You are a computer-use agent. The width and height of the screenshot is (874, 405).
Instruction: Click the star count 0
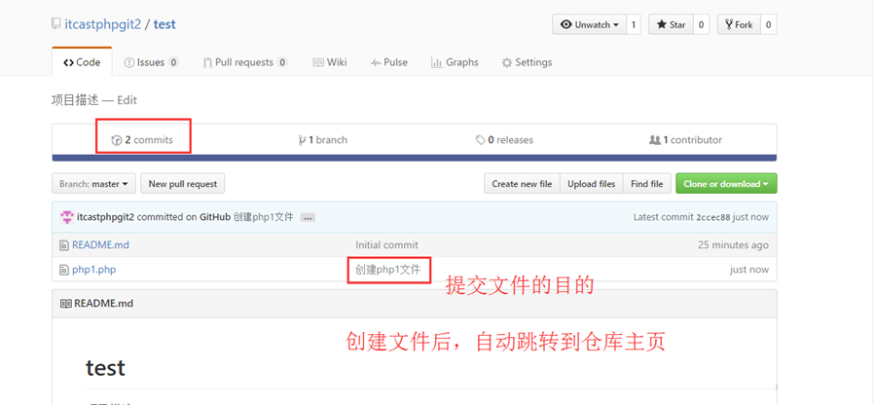point(701,24)
